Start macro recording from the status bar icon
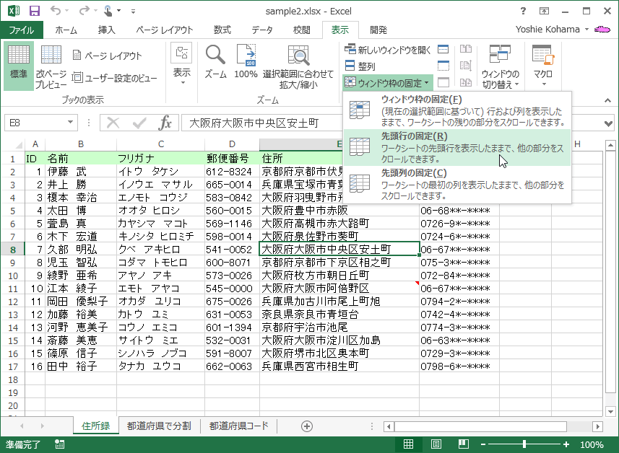Screen dimensions: 619x453 [x=59, y=445]
